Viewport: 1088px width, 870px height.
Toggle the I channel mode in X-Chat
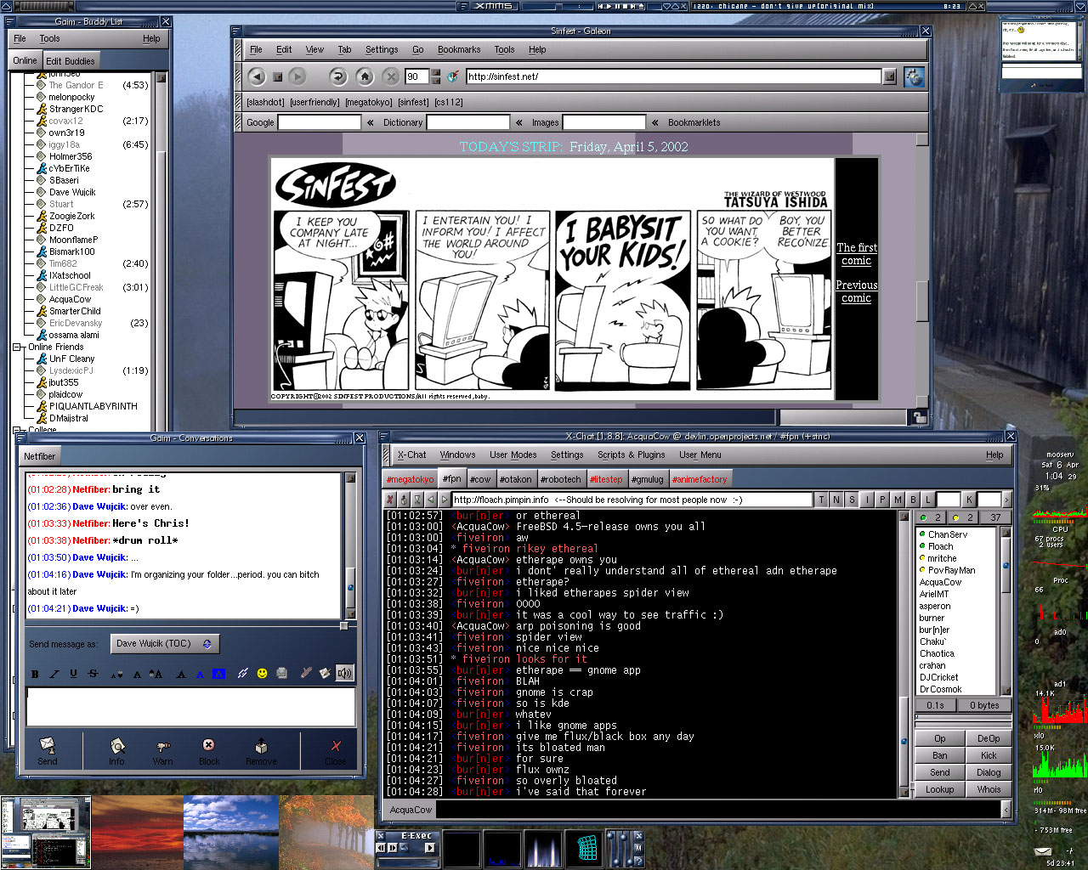click(x=867, y=500)
